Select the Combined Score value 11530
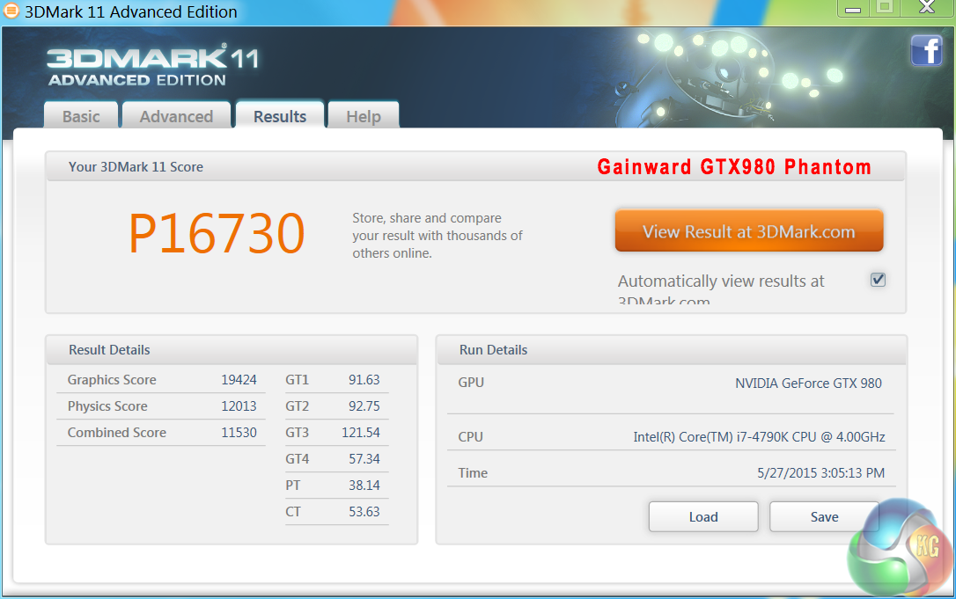This screenshot has width=956, height=599. 239,432
